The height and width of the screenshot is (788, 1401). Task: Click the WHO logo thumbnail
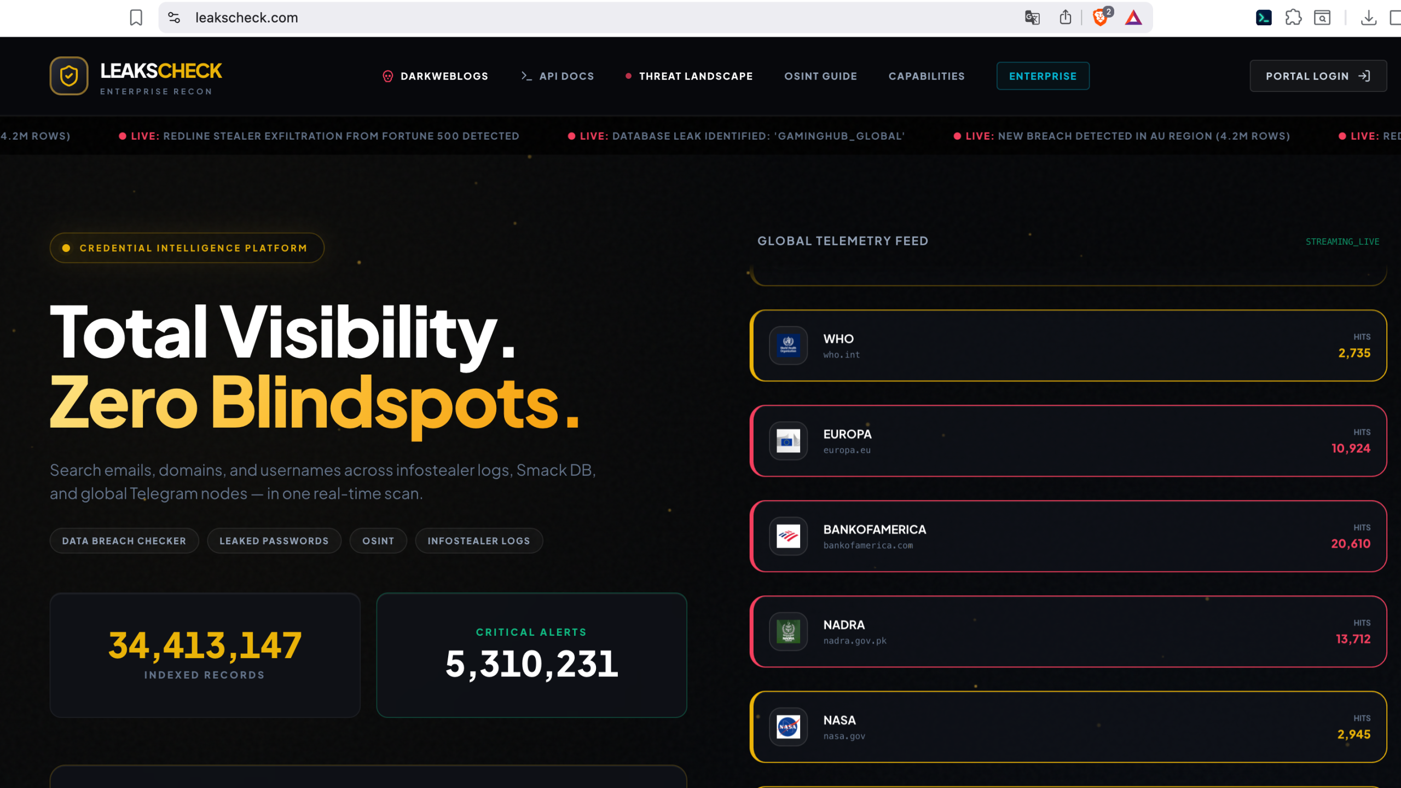tap(788, 346)
